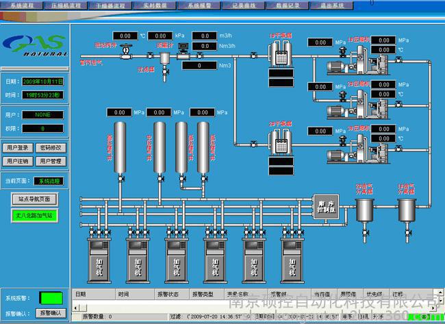
Task: Click the 用户登录 button
Action: (x=18, y=148)
